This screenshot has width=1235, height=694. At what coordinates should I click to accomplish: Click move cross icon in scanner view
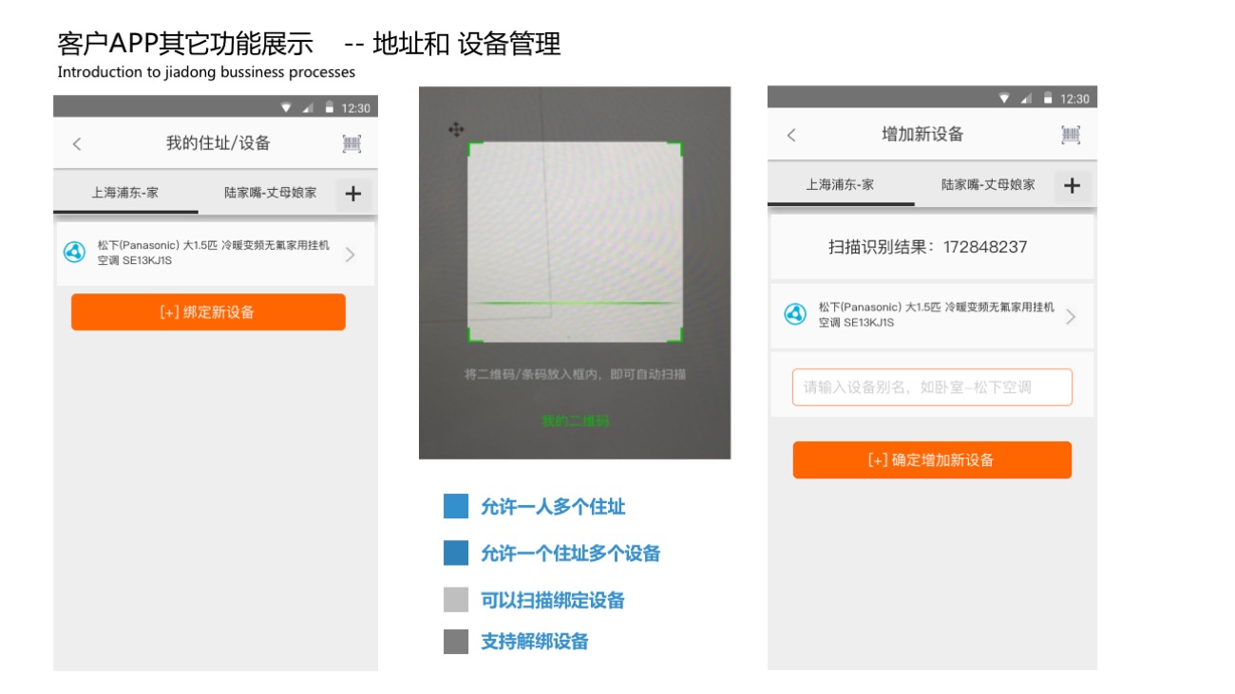click(456, 129)
